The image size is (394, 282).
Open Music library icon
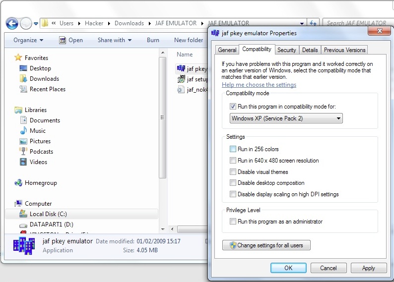pos(23,130)
